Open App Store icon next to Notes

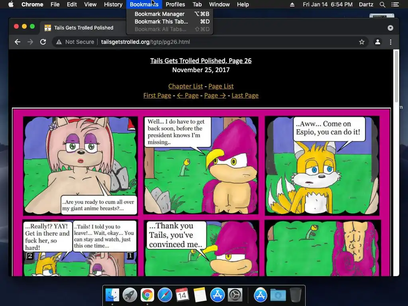217,295
